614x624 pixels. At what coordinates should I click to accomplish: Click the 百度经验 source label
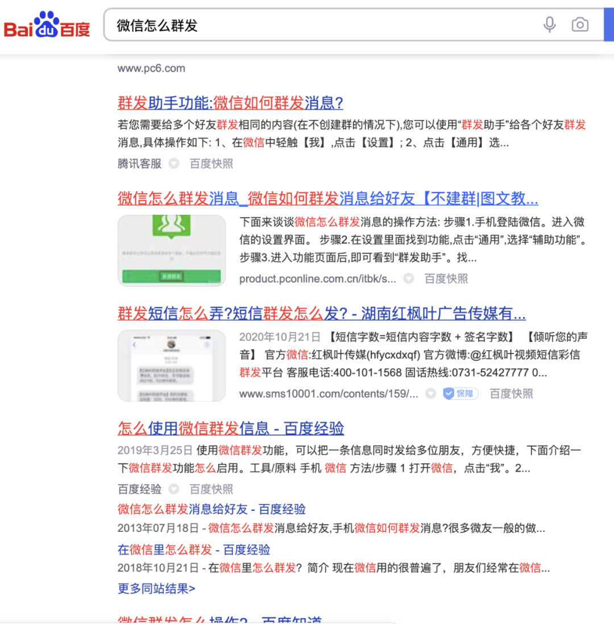(x=139, y=489)
